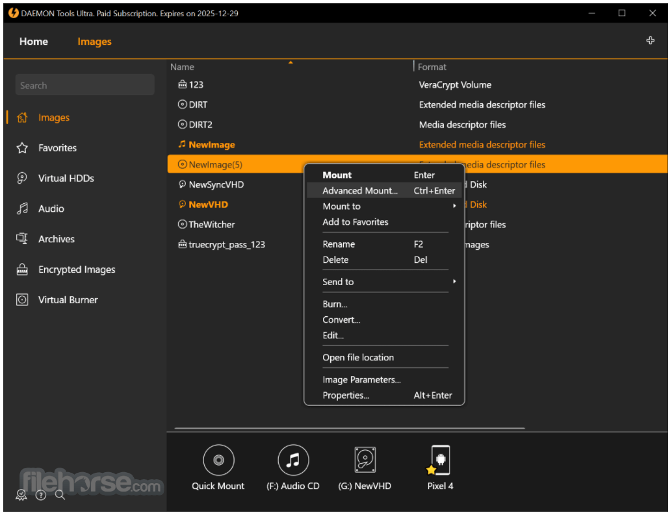Click the HDD icon beside NewVHD
Image resolution: width=672 pixels, height=515 pixels.
(182, 205)
